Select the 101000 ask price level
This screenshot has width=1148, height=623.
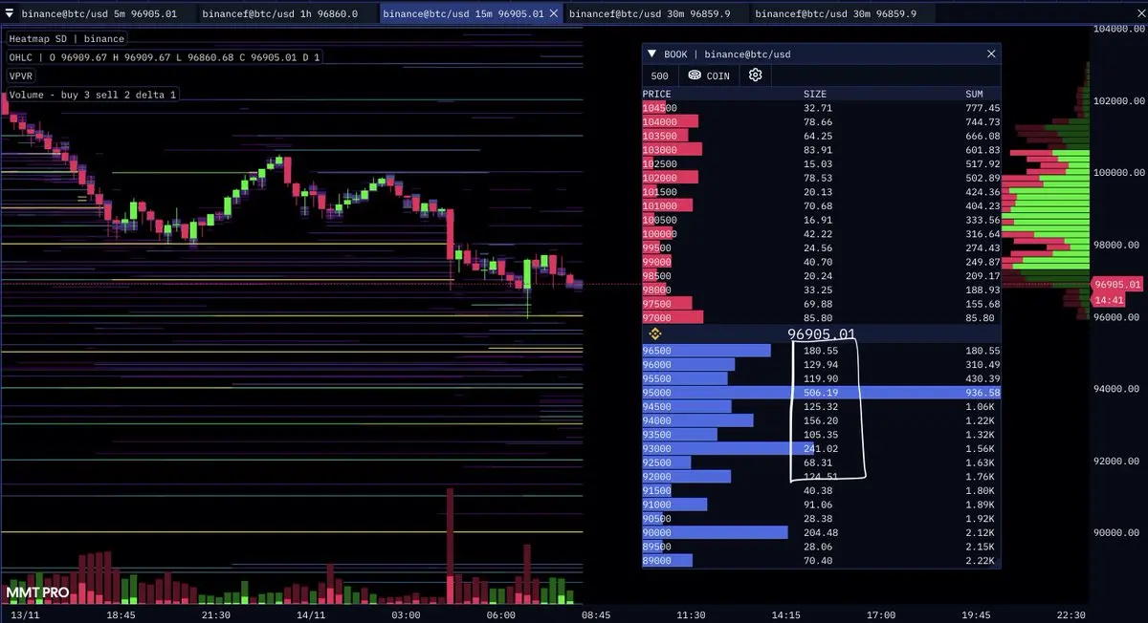point(821,205)
